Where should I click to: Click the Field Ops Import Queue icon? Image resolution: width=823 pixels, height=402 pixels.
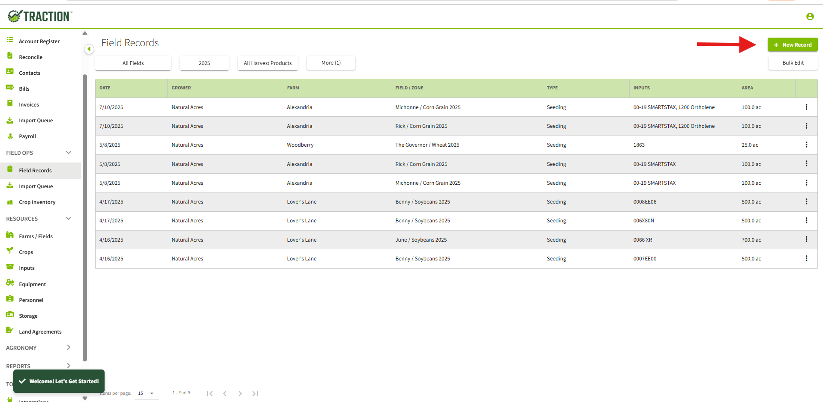point(10,185)
